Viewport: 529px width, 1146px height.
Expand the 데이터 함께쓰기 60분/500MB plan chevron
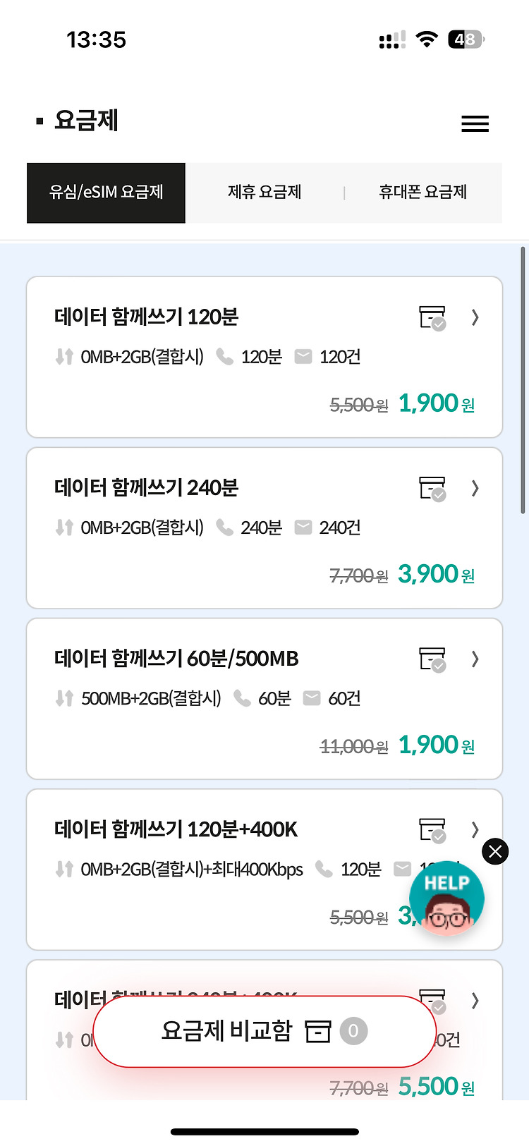[x=475, y=659]
